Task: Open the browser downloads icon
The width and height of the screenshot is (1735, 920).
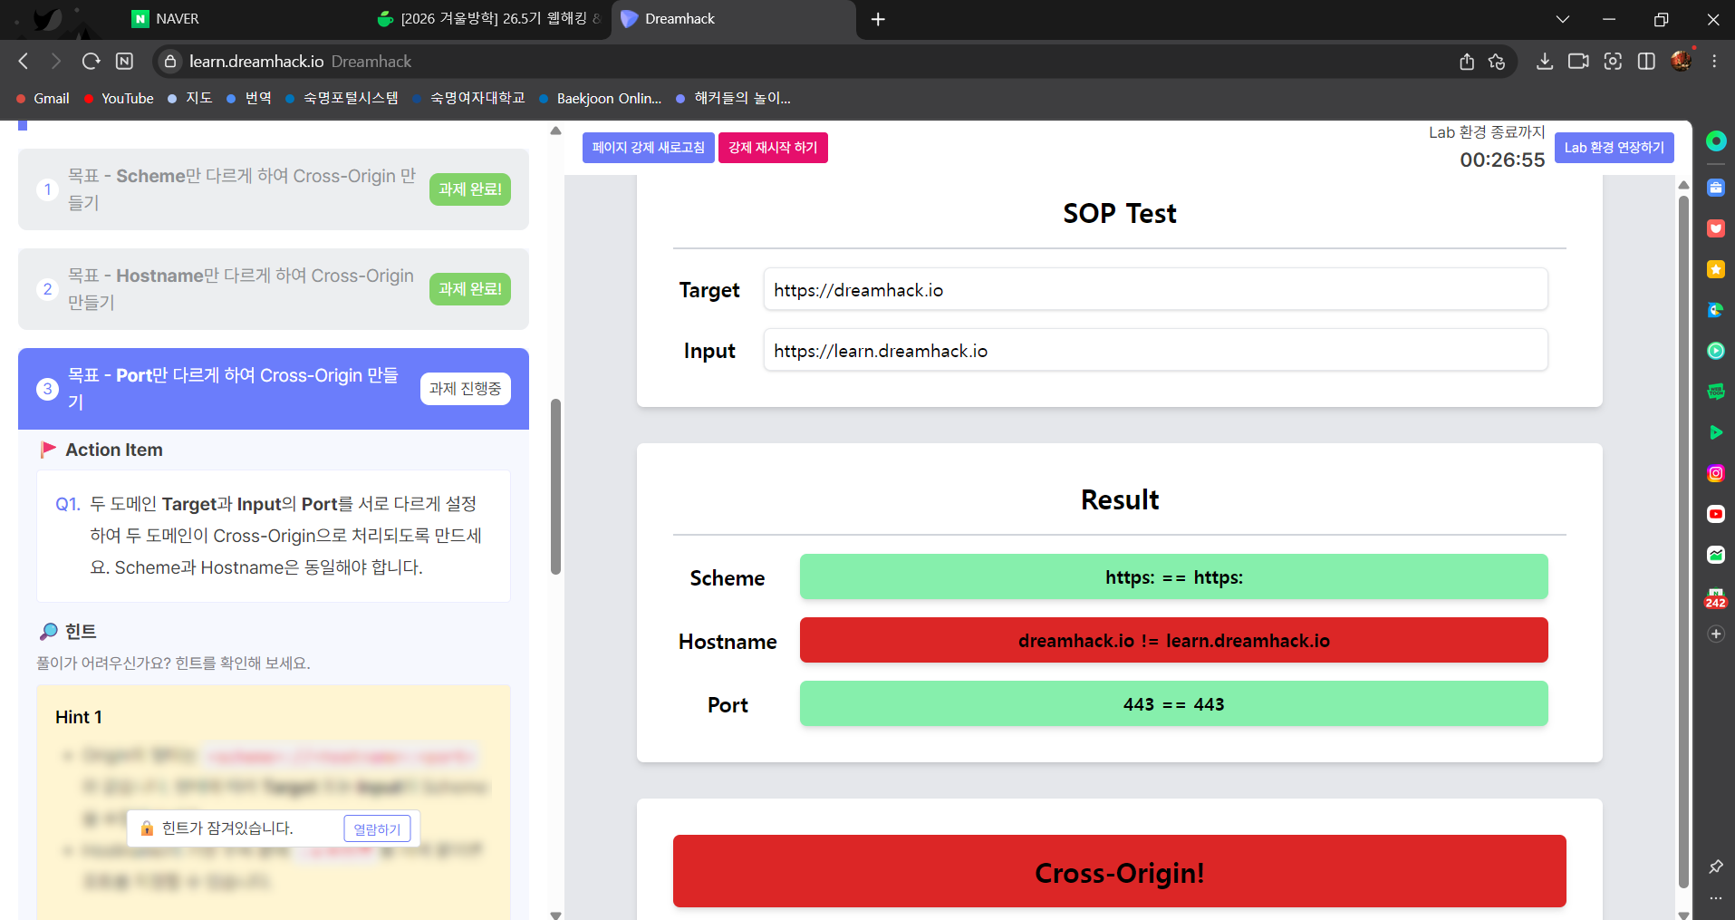Action: pyautogui.click(x=1545, y=62)
